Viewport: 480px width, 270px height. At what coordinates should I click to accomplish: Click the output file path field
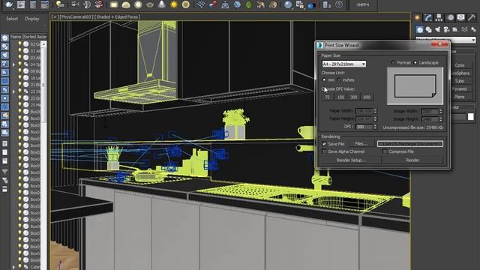point(410,143)
